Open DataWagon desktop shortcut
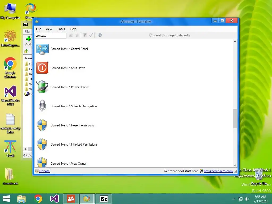Image resolution: width=272 pixels, height=204 pixels. pos(10,38)
